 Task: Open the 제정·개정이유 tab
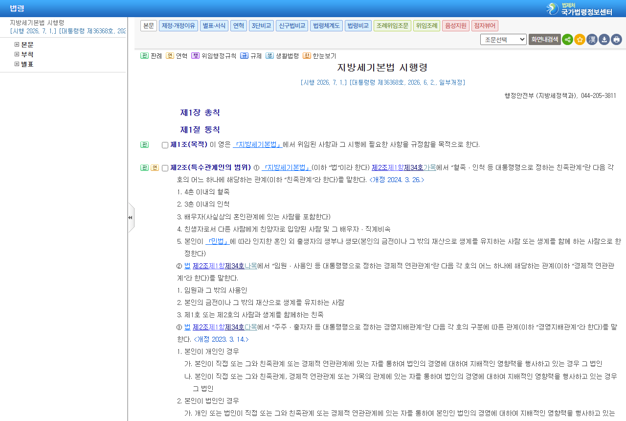[x=179, y=25]
